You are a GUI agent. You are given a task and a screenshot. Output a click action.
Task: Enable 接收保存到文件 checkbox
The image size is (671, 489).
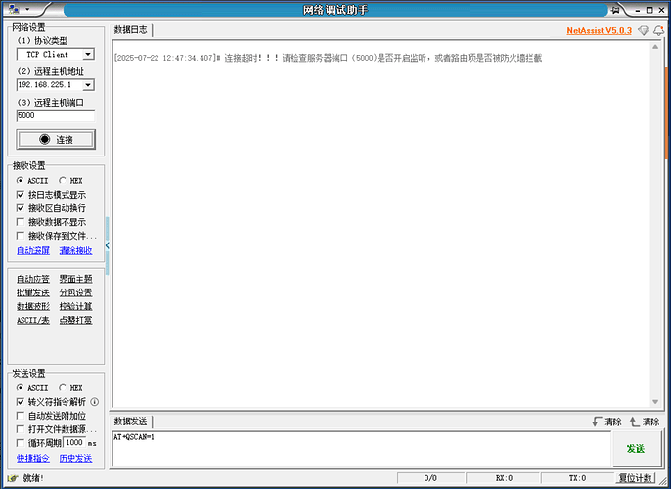click(21, 236)
